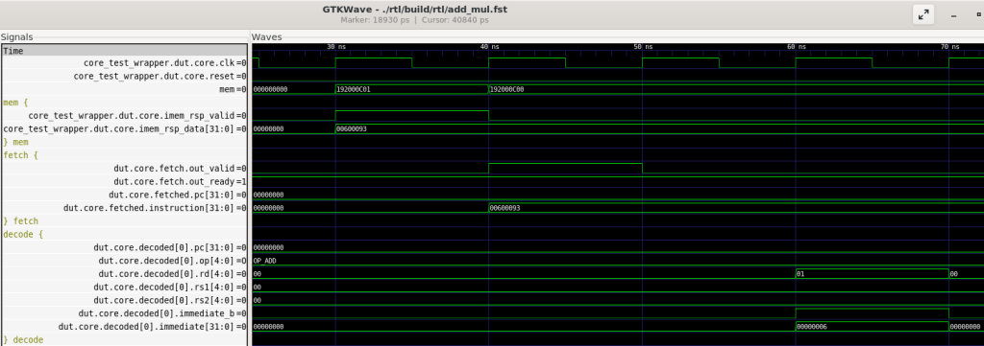Click the 00000006 immediate waveform value

click(x=812, y=327)
